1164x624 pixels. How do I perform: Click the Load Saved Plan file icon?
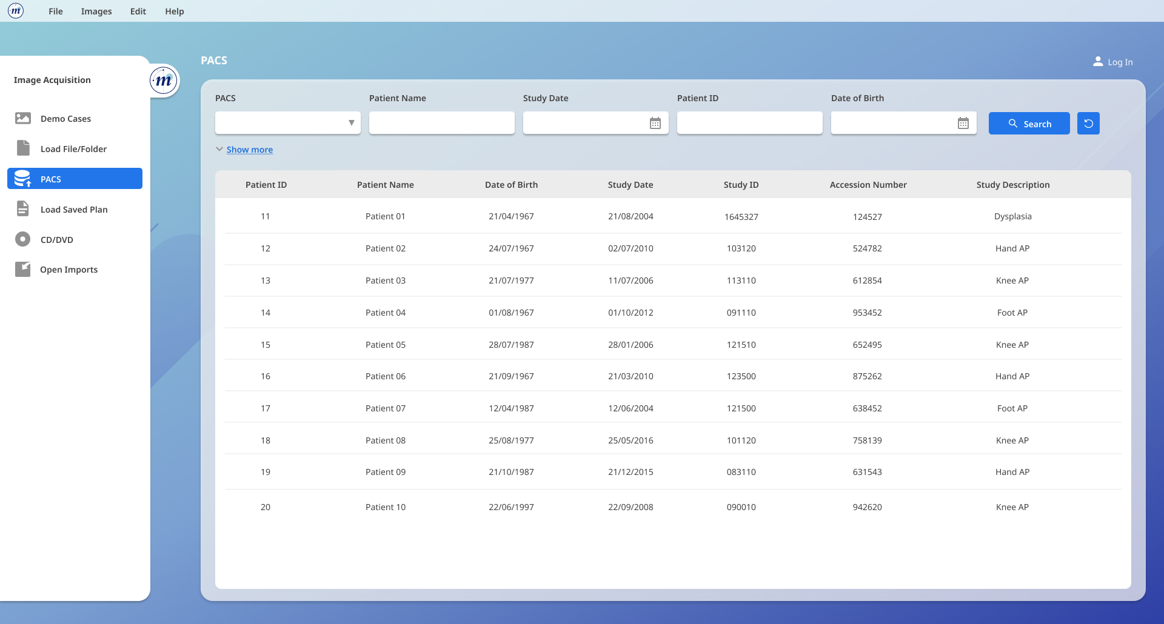[23, 209]
